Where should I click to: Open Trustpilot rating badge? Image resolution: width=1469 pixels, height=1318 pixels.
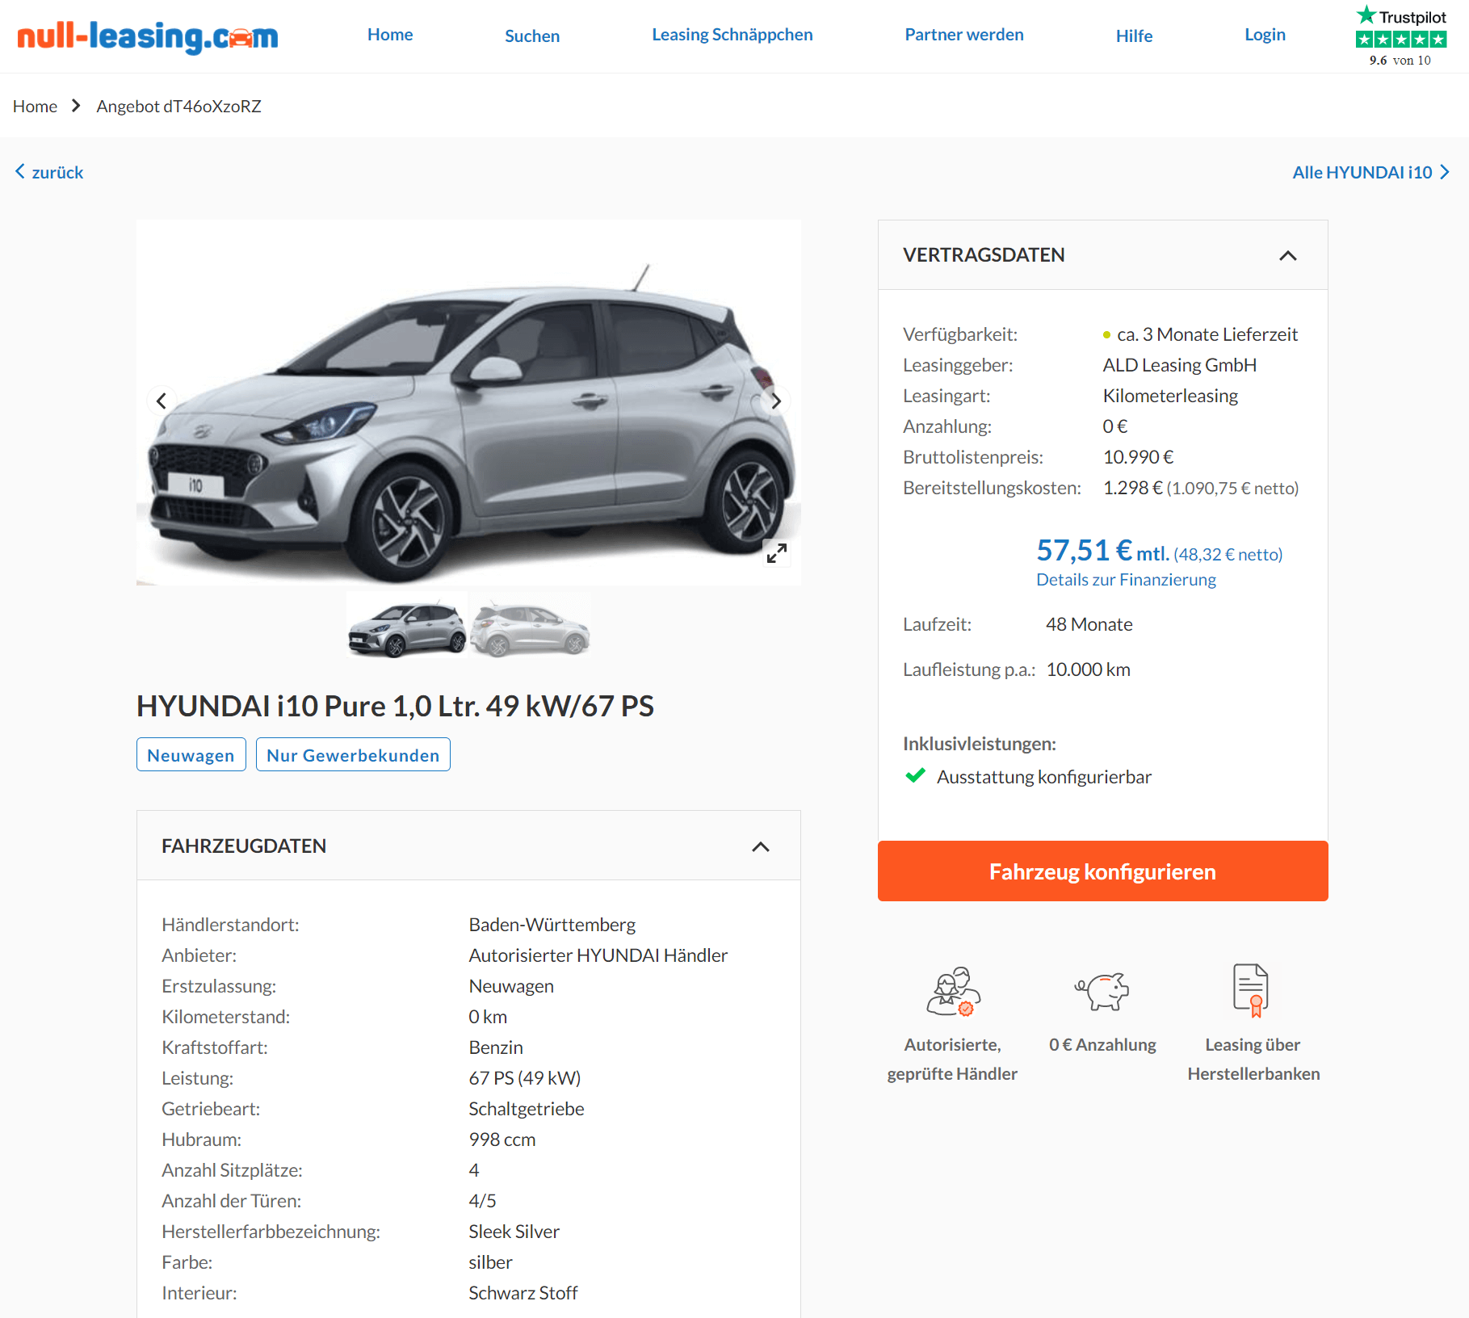pyautogui.click(x=1400, y=36)
